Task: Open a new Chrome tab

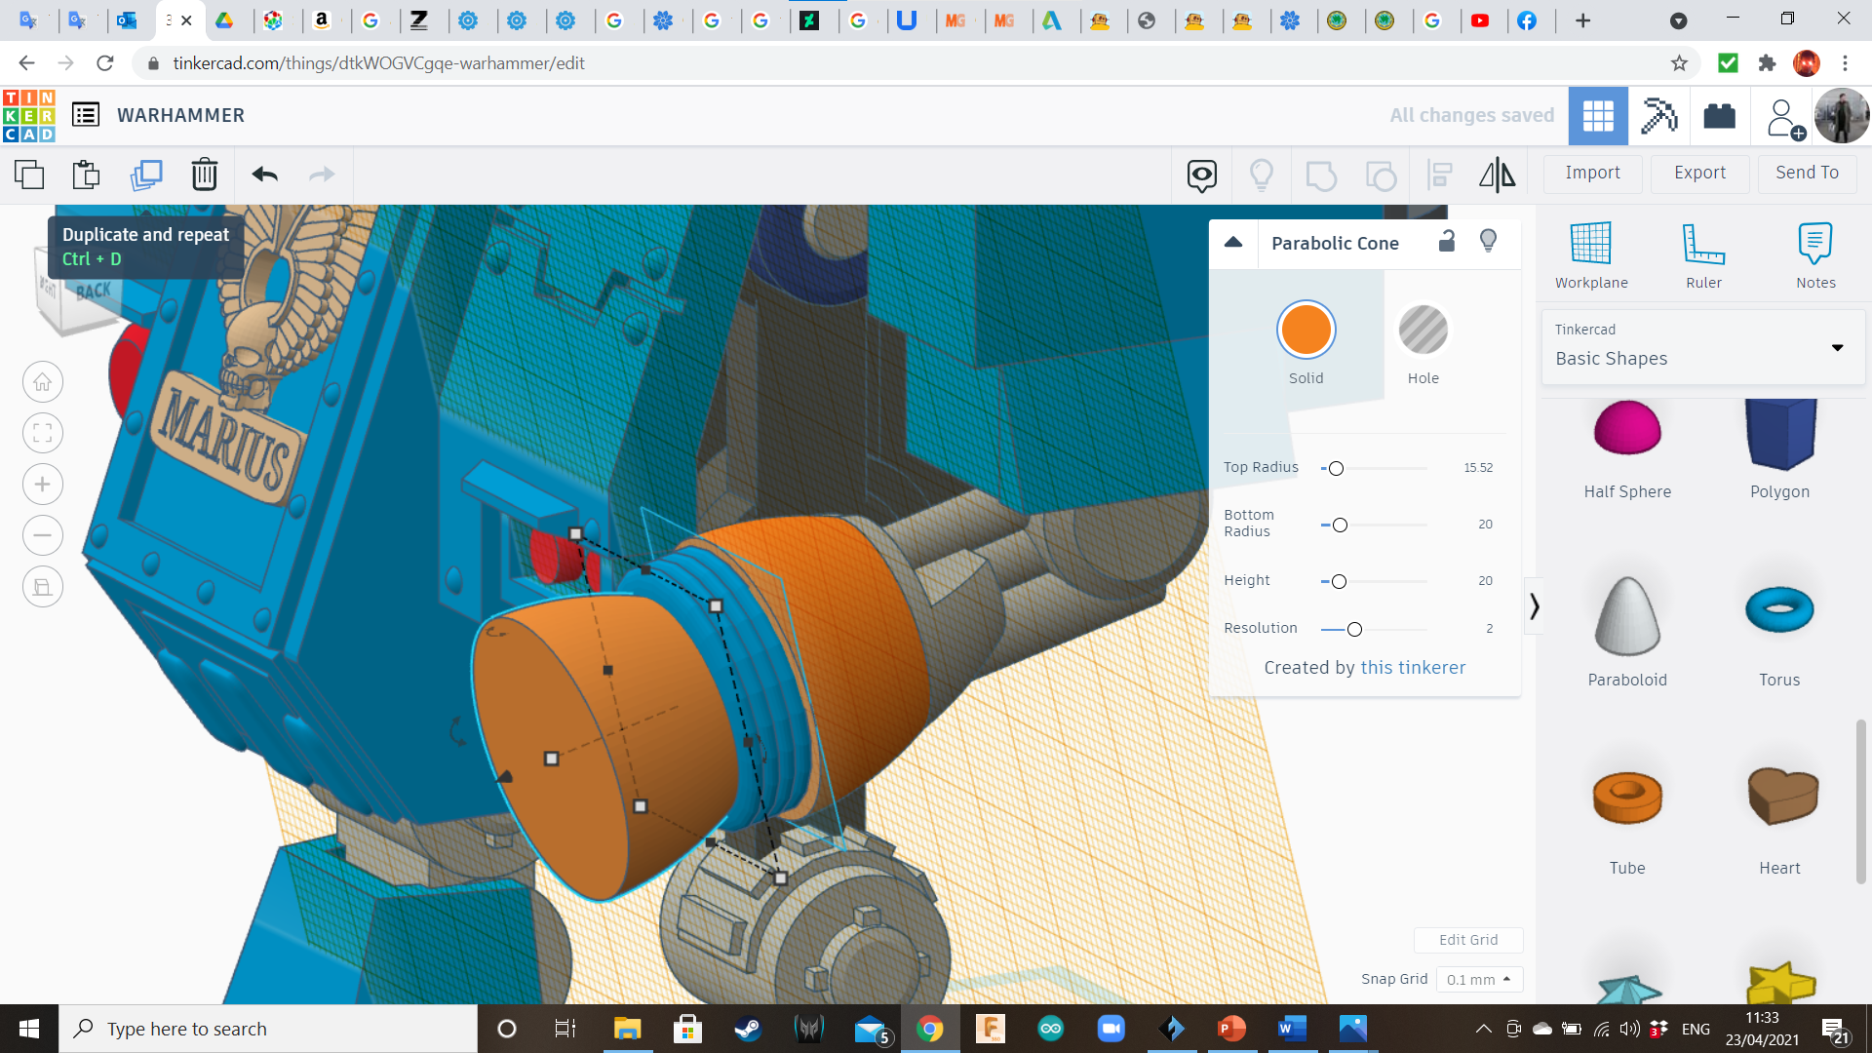Action: 1583,20
